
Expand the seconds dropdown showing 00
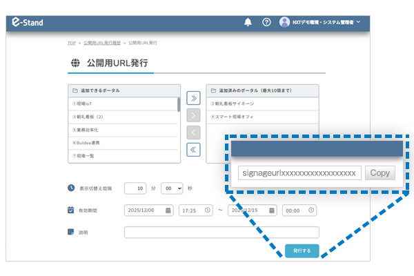(x=172, y=188)
